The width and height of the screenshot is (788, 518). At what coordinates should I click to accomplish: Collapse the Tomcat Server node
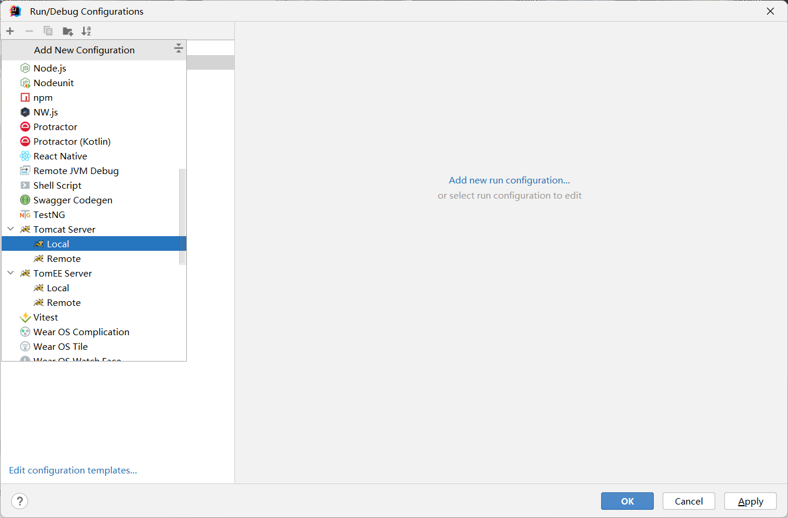click(11, 229)
